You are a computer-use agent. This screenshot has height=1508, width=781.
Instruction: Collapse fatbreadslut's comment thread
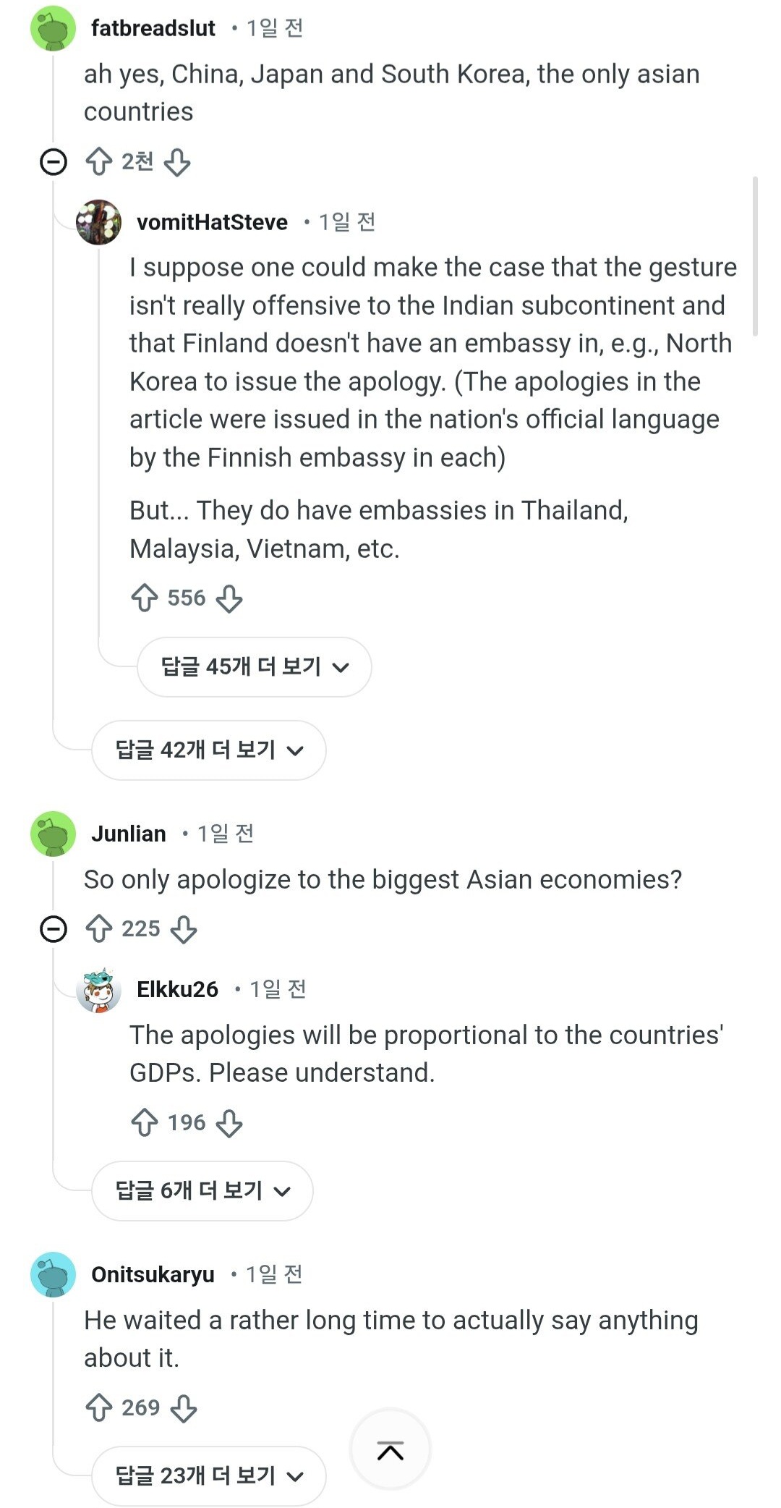(x=53, y=161)
